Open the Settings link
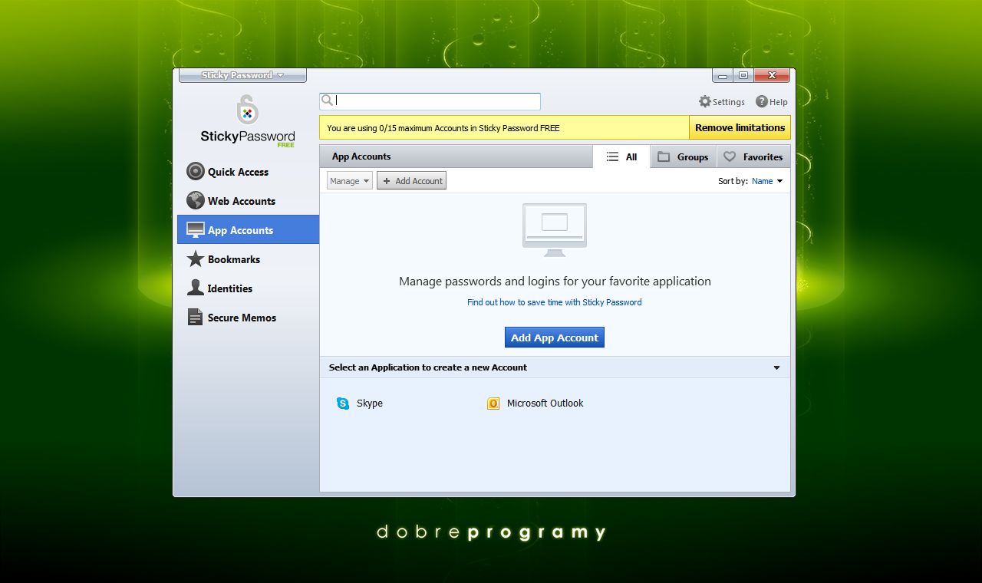Image resolution: width=982 pixels, height=583 pixels. tap(722, 101)
